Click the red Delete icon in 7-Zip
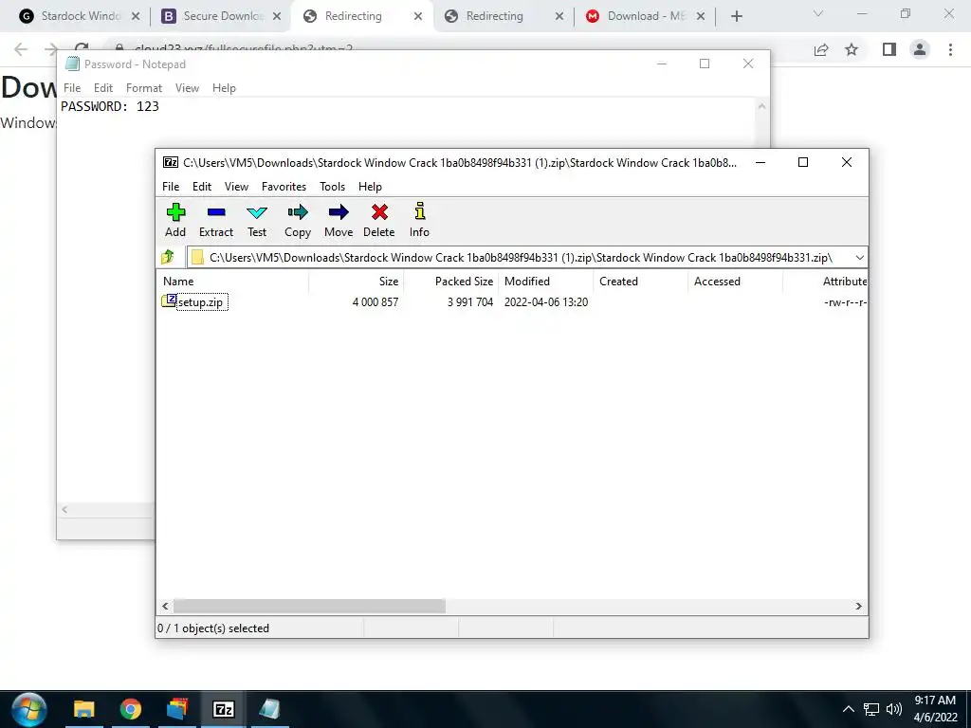The width and height of the screenshot is (971, 728). (379, 220)
